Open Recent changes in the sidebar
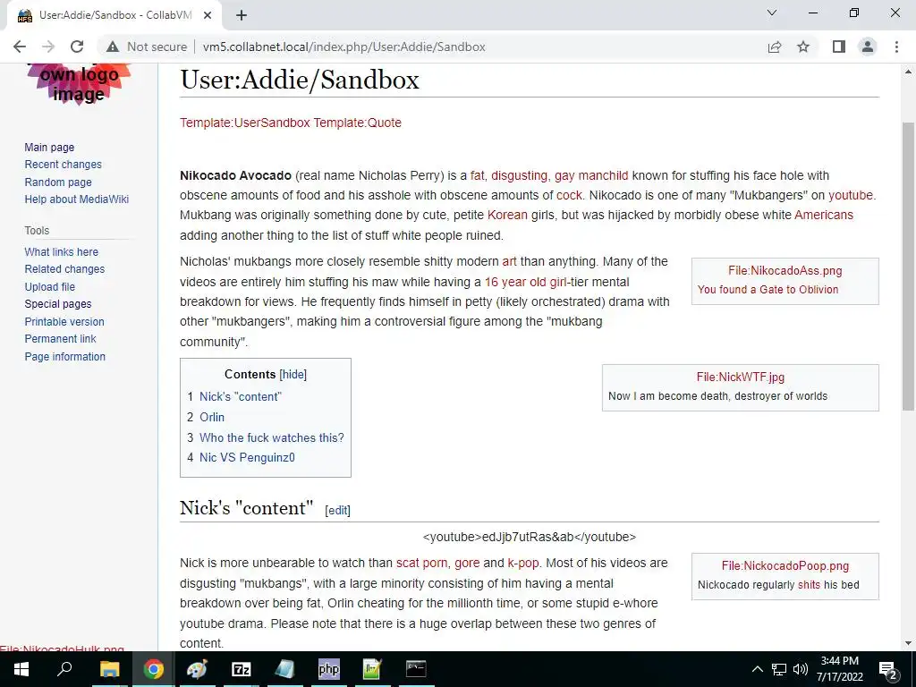This screenshot has width=916, height=687. (64, 165)
